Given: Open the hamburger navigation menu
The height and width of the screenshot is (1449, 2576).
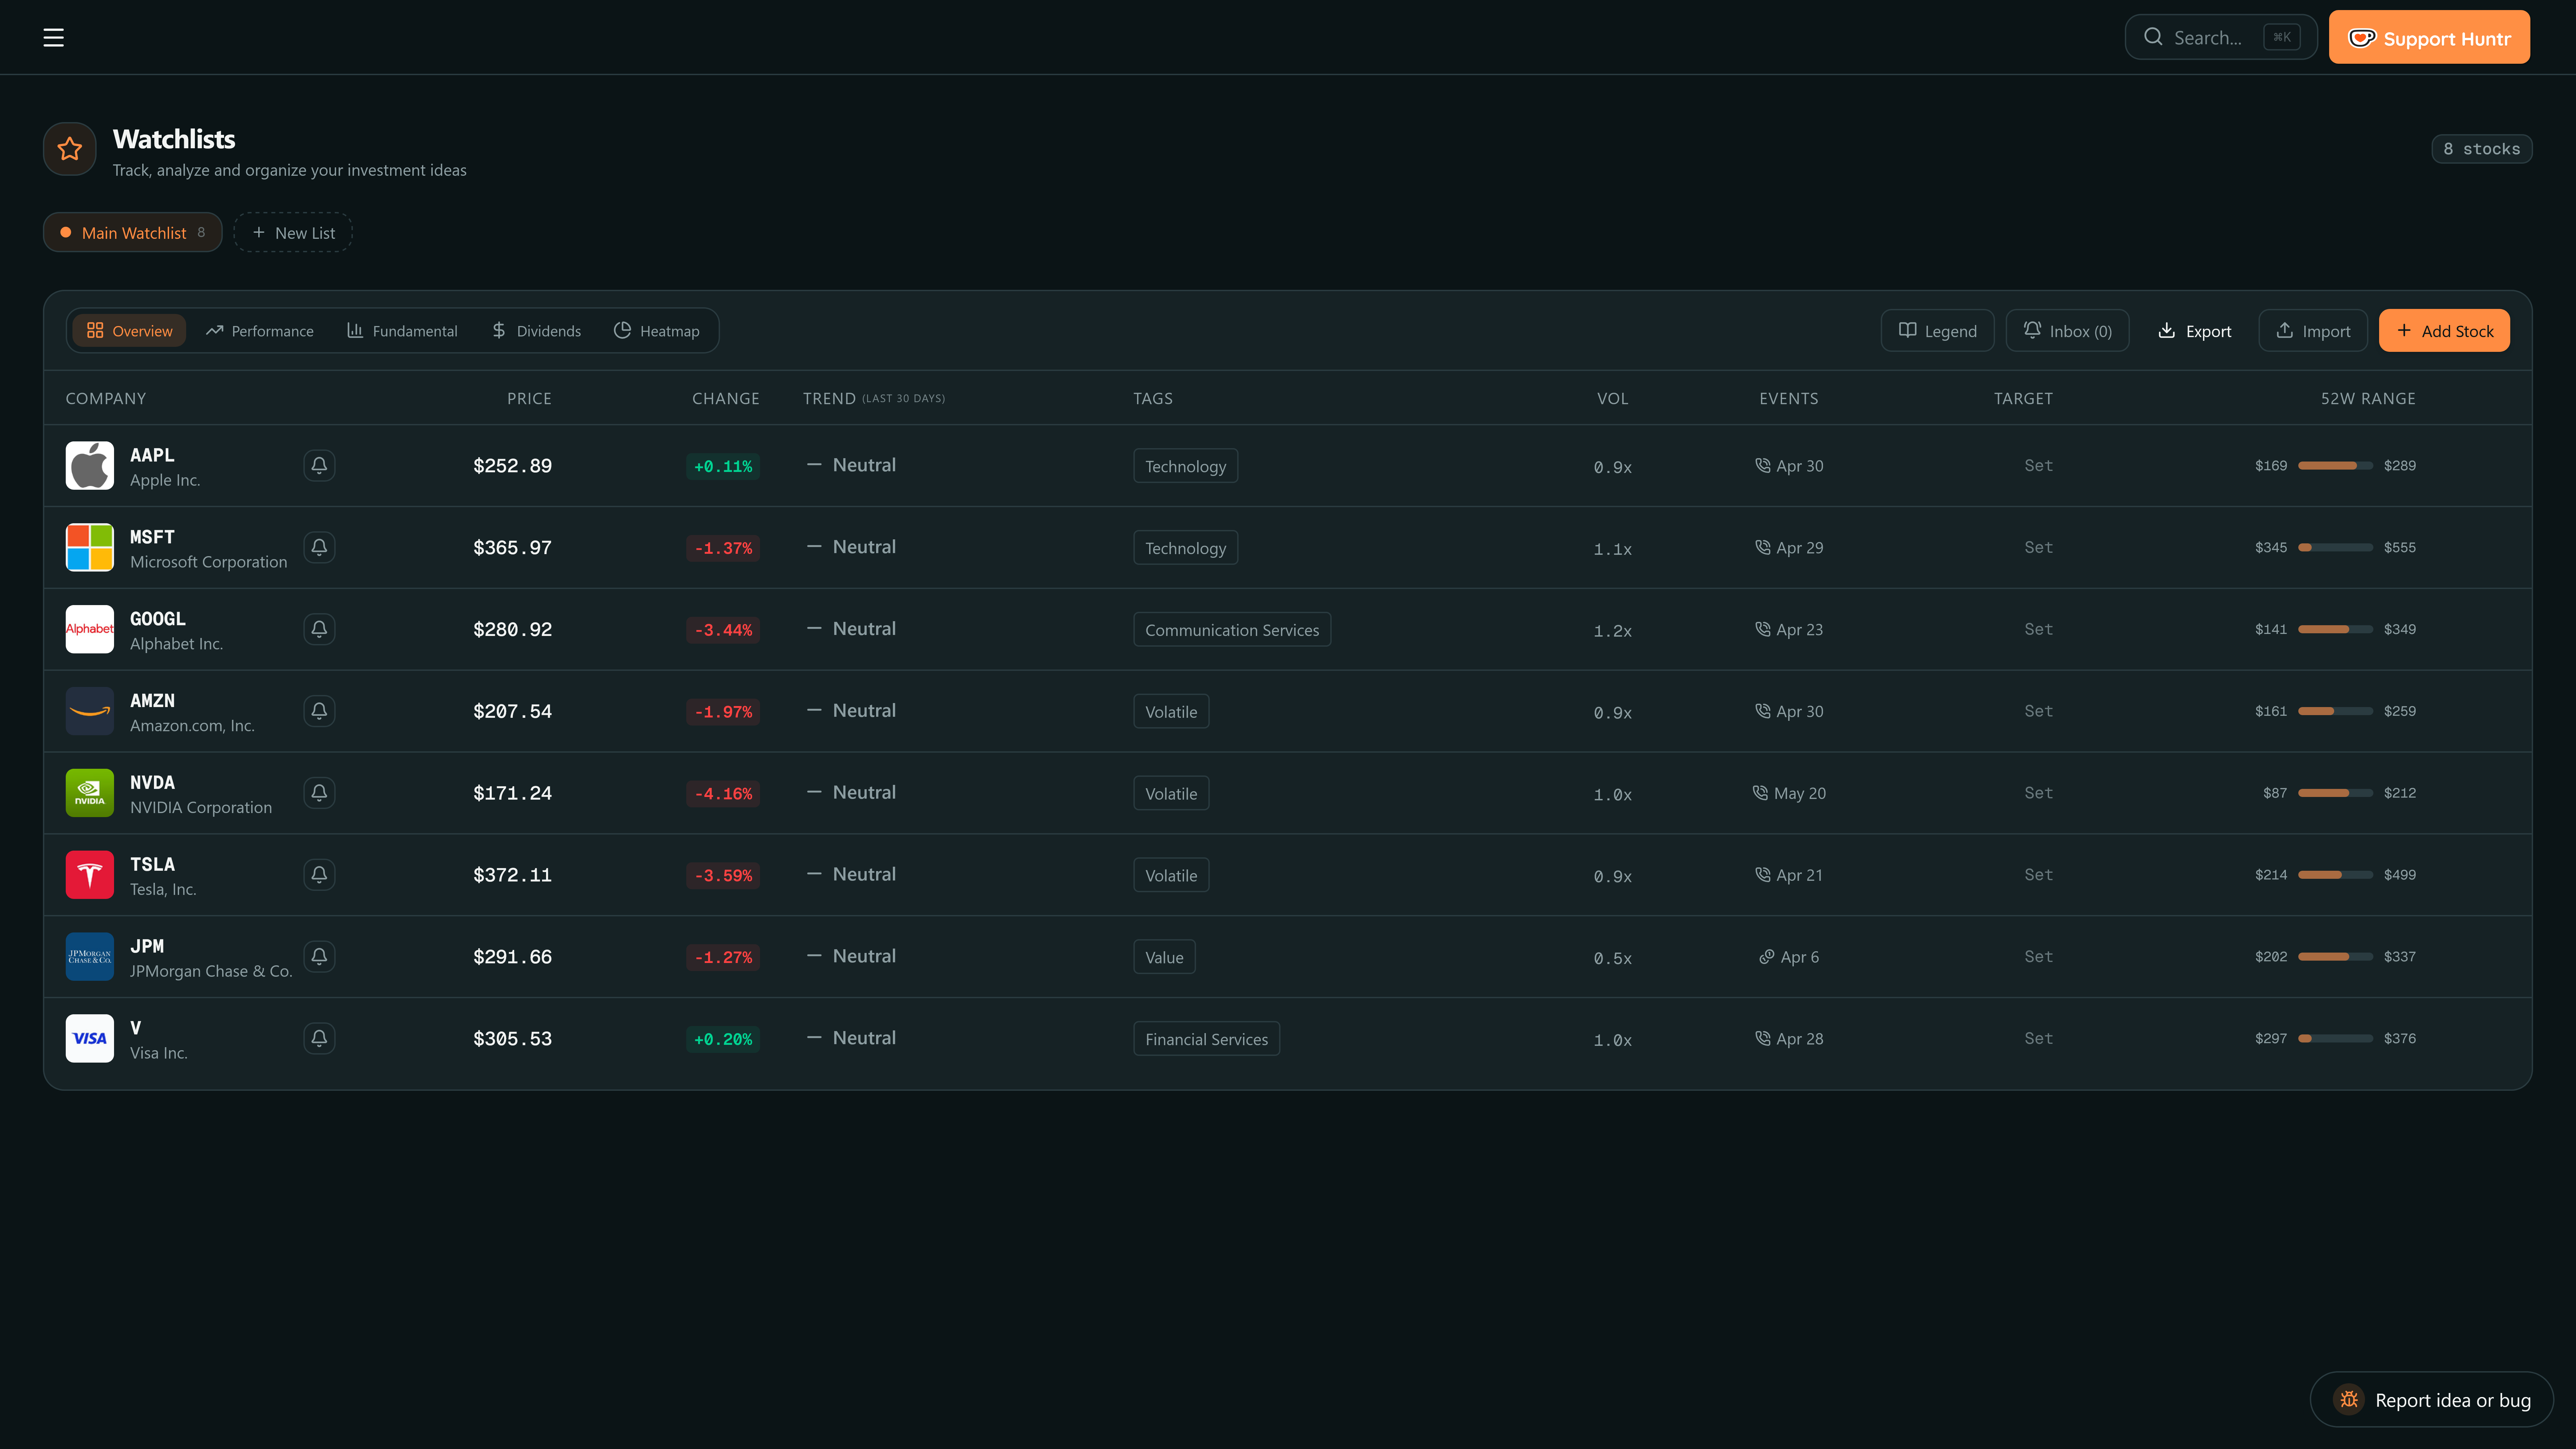Looking at the screenshot, I should pos(53,37).
